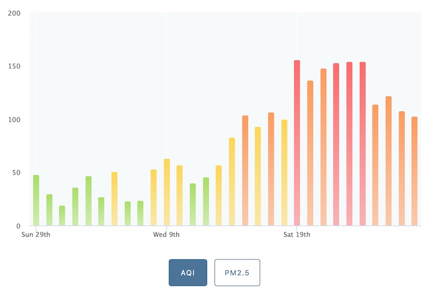Click the Sat 19th x-axis label
422x294 pixels.
297,234
